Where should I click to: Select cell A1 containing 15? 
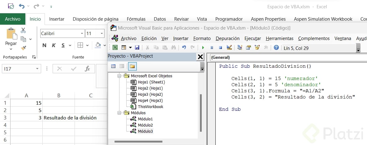pos(26,103)
